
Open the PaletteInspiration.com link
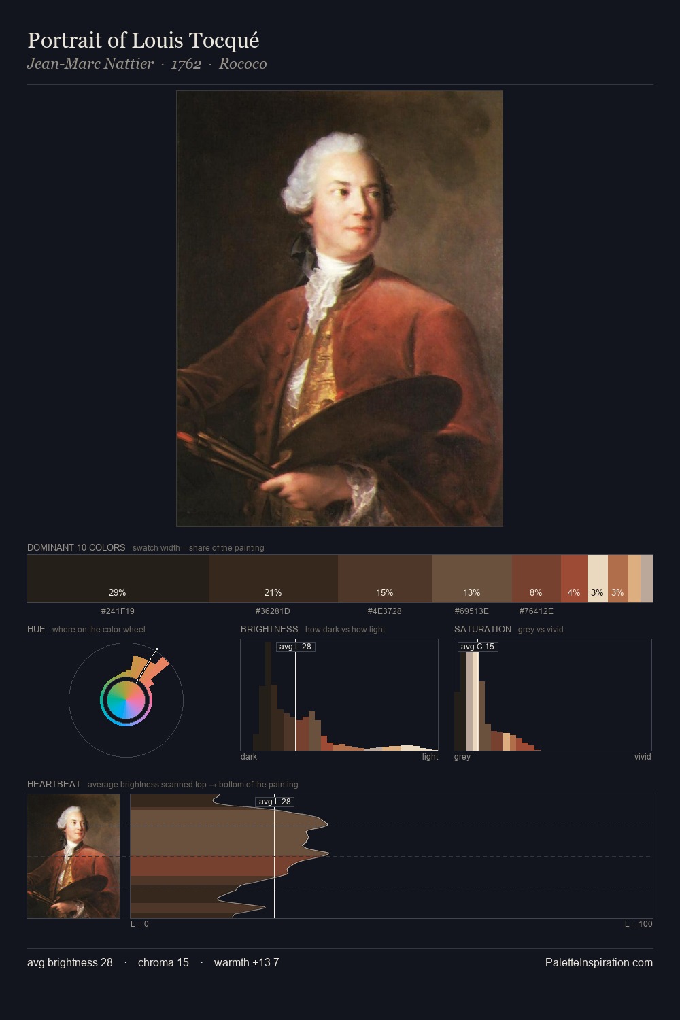pos(599,962)
